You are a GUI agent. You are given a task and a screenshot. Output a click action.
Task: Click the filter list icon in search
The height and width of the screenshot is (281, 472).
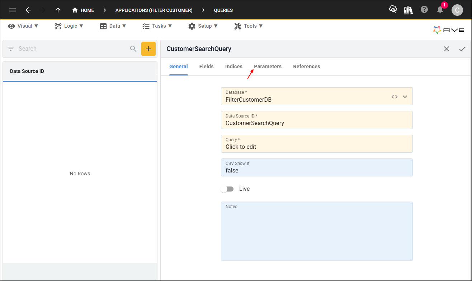coord(11,49)
